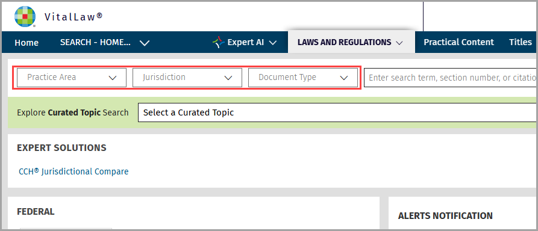Click the ALERTS NOTIFICATION heading
Image resolution: width=538 pixels, height=231 pixels.
click(445, 215)
